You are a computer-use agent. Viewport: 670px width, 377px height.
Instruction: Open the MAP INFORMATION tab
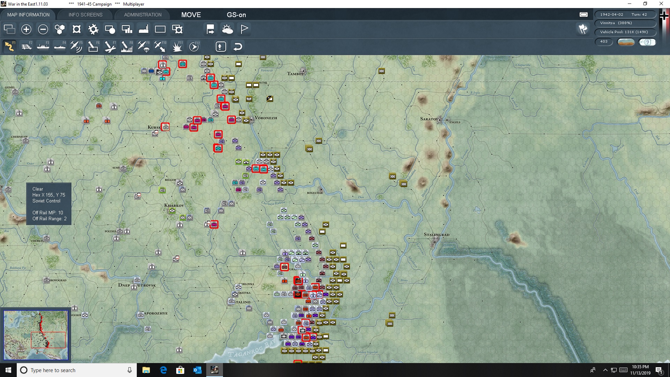[28, 15]
